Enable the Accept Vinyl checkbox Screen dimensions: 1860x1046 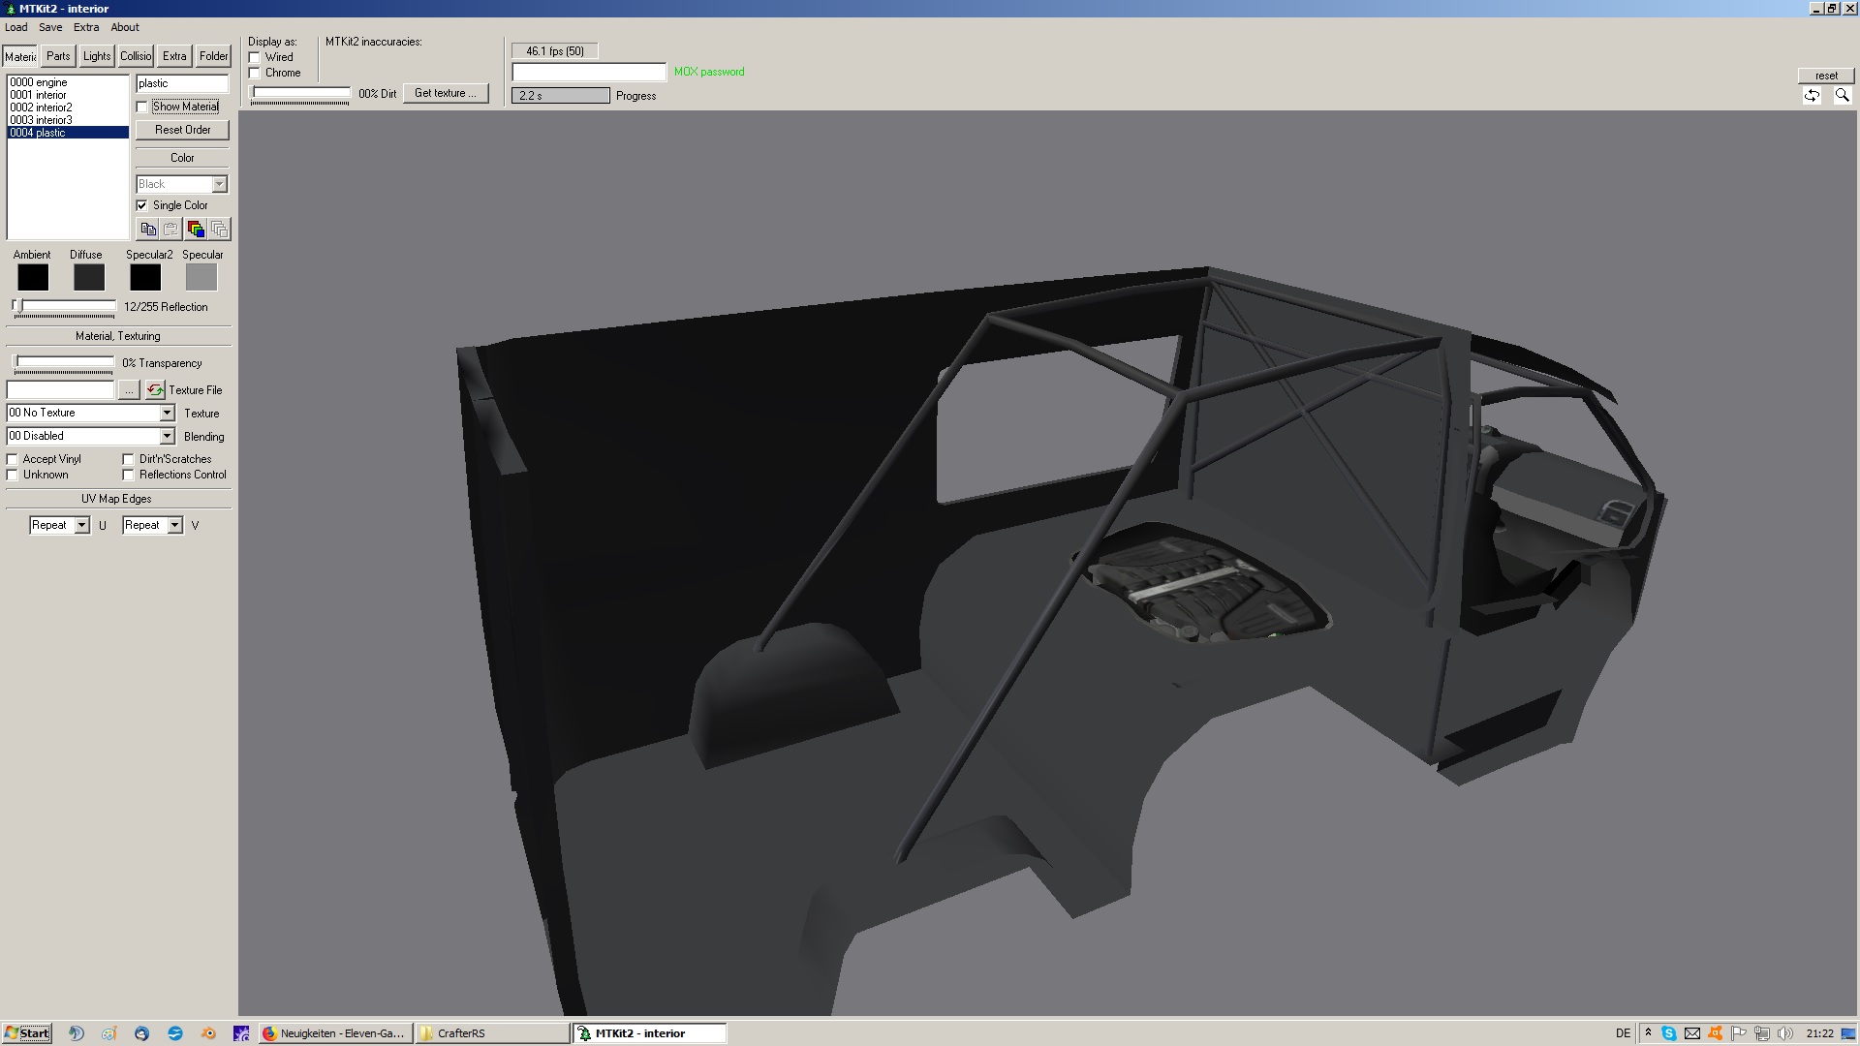click(x=13, y=459)
